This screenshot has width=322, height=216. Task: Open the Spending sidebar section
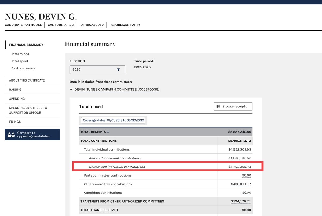17,99
